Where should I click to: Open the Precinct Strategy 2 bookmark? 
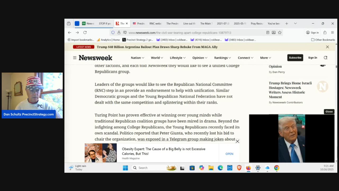137,40
